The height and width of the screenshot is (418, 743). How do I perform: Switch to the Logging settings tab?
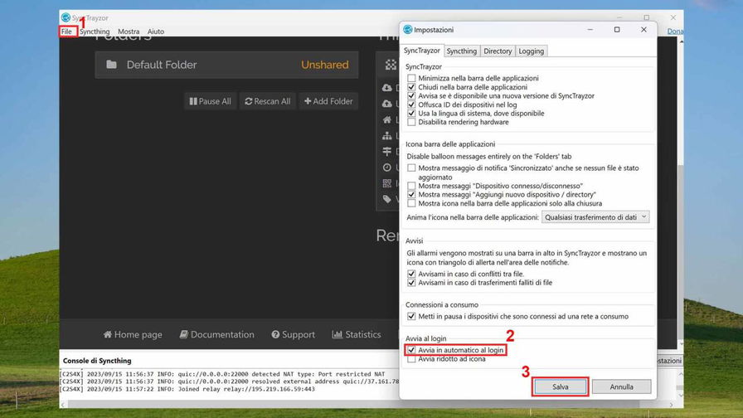532,51
